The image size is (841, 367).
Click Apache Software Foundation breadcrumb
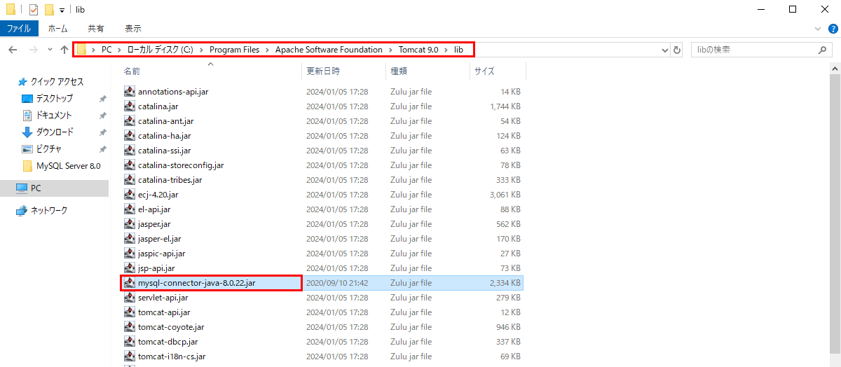click(x=329, y=50)
